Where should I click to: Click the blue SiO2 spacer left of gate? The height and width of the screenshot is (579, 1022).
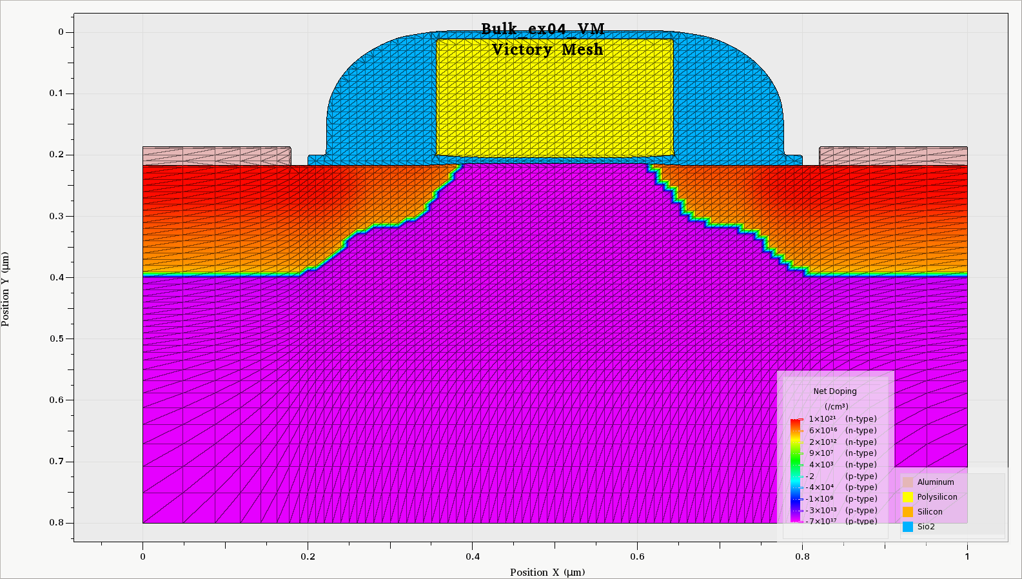pos(380,97)
